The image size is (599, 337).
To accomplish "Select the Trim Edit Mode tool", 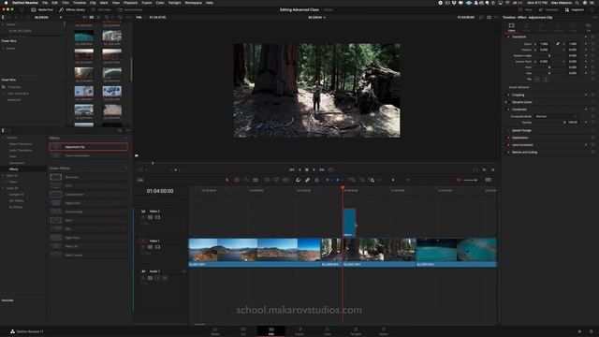I will [x=237, y=180].
